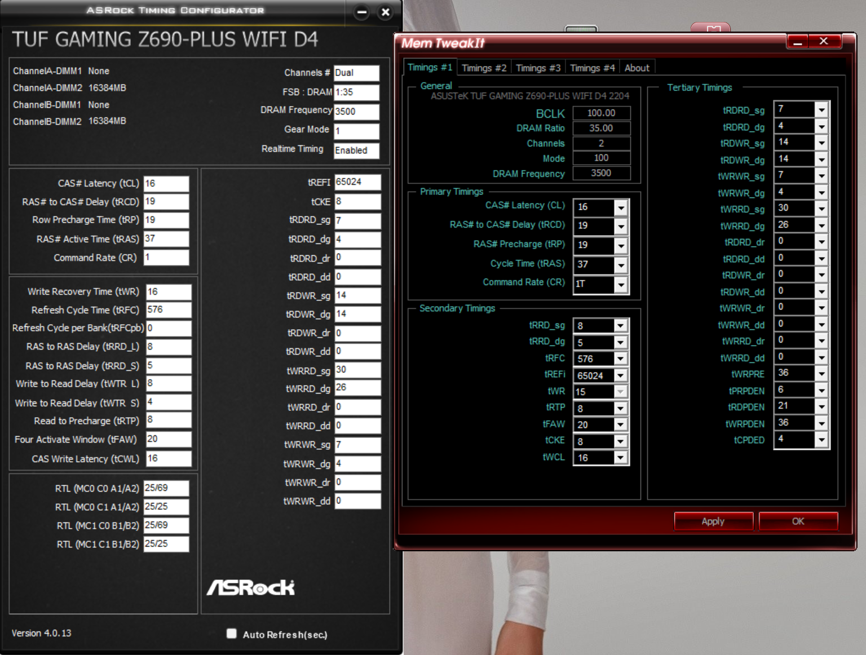
Task: Click the ChannelA-DIMM2 16384MB entry
Action: point(69,88)
